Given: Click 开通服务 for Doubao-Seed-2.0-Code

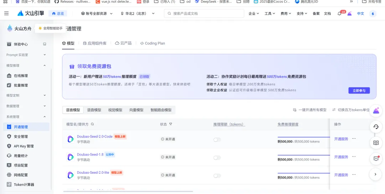Looking at the screenshot, I should pos(341,139).
